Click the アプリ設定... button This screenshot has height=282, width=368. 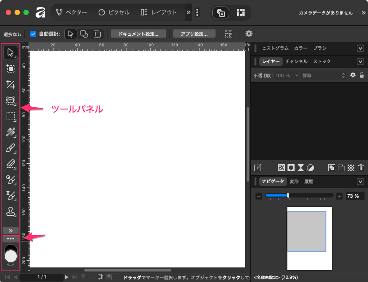coord(194,34)
